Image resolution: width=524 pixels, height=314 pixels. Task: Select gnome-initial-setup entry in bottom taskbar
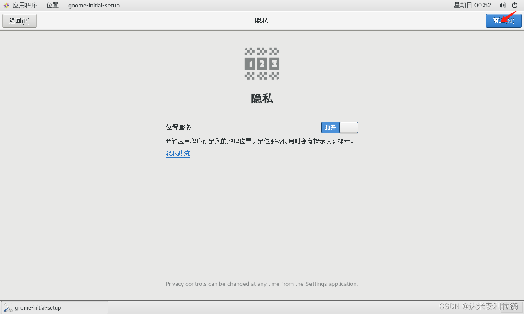(x=54, y=307)
